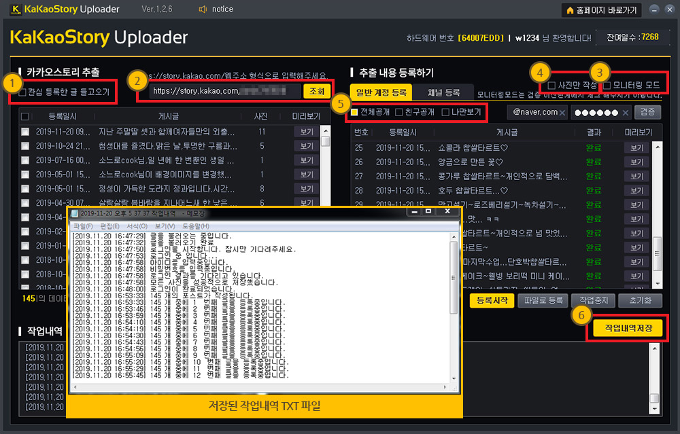Viewport: 680px width, 434px height.
Task: Minimize the KaKaoStory Uploader window
Action: tap(654, 10)
